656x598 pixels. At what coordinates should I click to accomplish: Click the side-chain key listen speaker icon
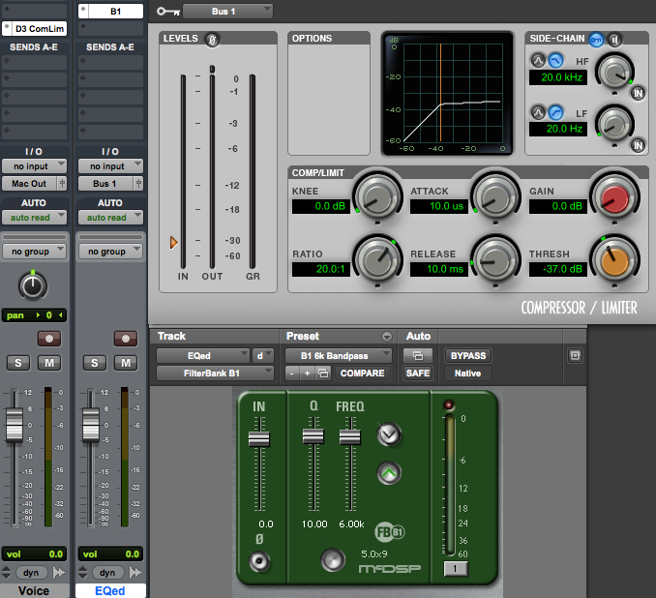click(x=614, y=39)
